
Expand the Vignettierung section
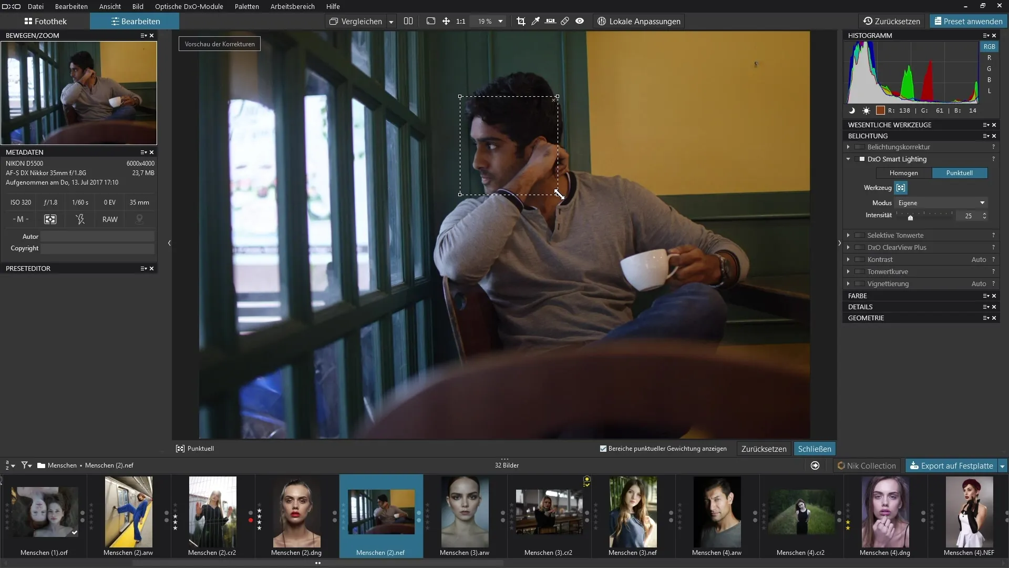tap(848, 283)
